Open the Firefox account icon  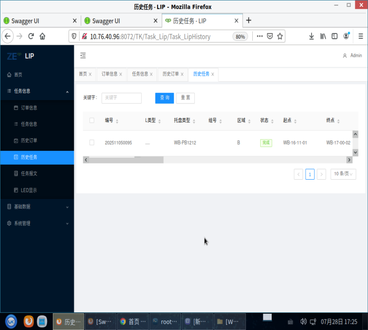pyautogui.click(x=346, y=36)
